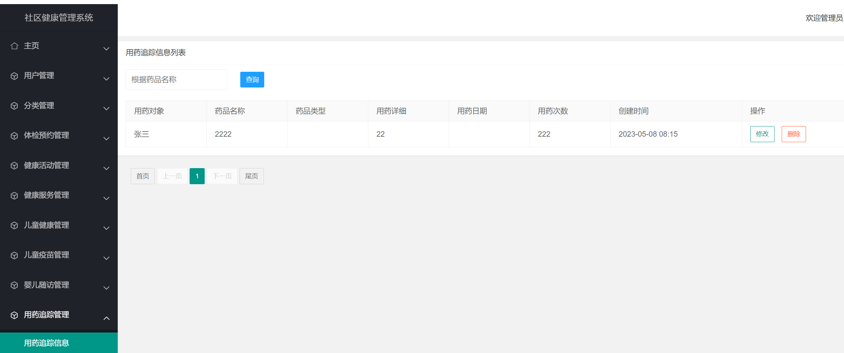Click the cube icon beside 儿童疫苗管理
844x353 pixels.
point(14,255)
